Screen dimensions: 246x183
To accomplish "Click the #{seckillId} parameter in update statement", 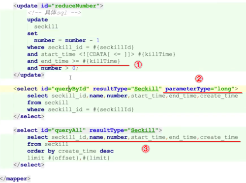I will [114, 47].
